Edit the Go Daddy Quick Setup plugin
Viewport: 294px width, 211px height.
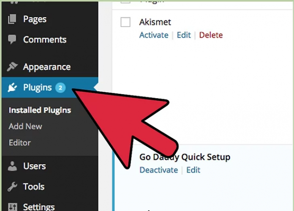click(x=193, y=170)
